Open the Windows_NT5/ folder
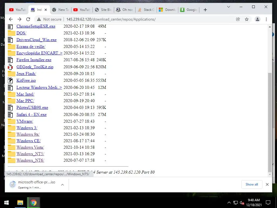 (x=30, y=154)
